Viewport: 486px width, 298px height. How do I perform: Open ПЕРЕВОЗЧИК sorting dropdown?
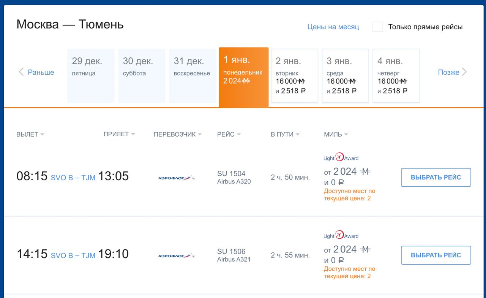tap(177, 134)
